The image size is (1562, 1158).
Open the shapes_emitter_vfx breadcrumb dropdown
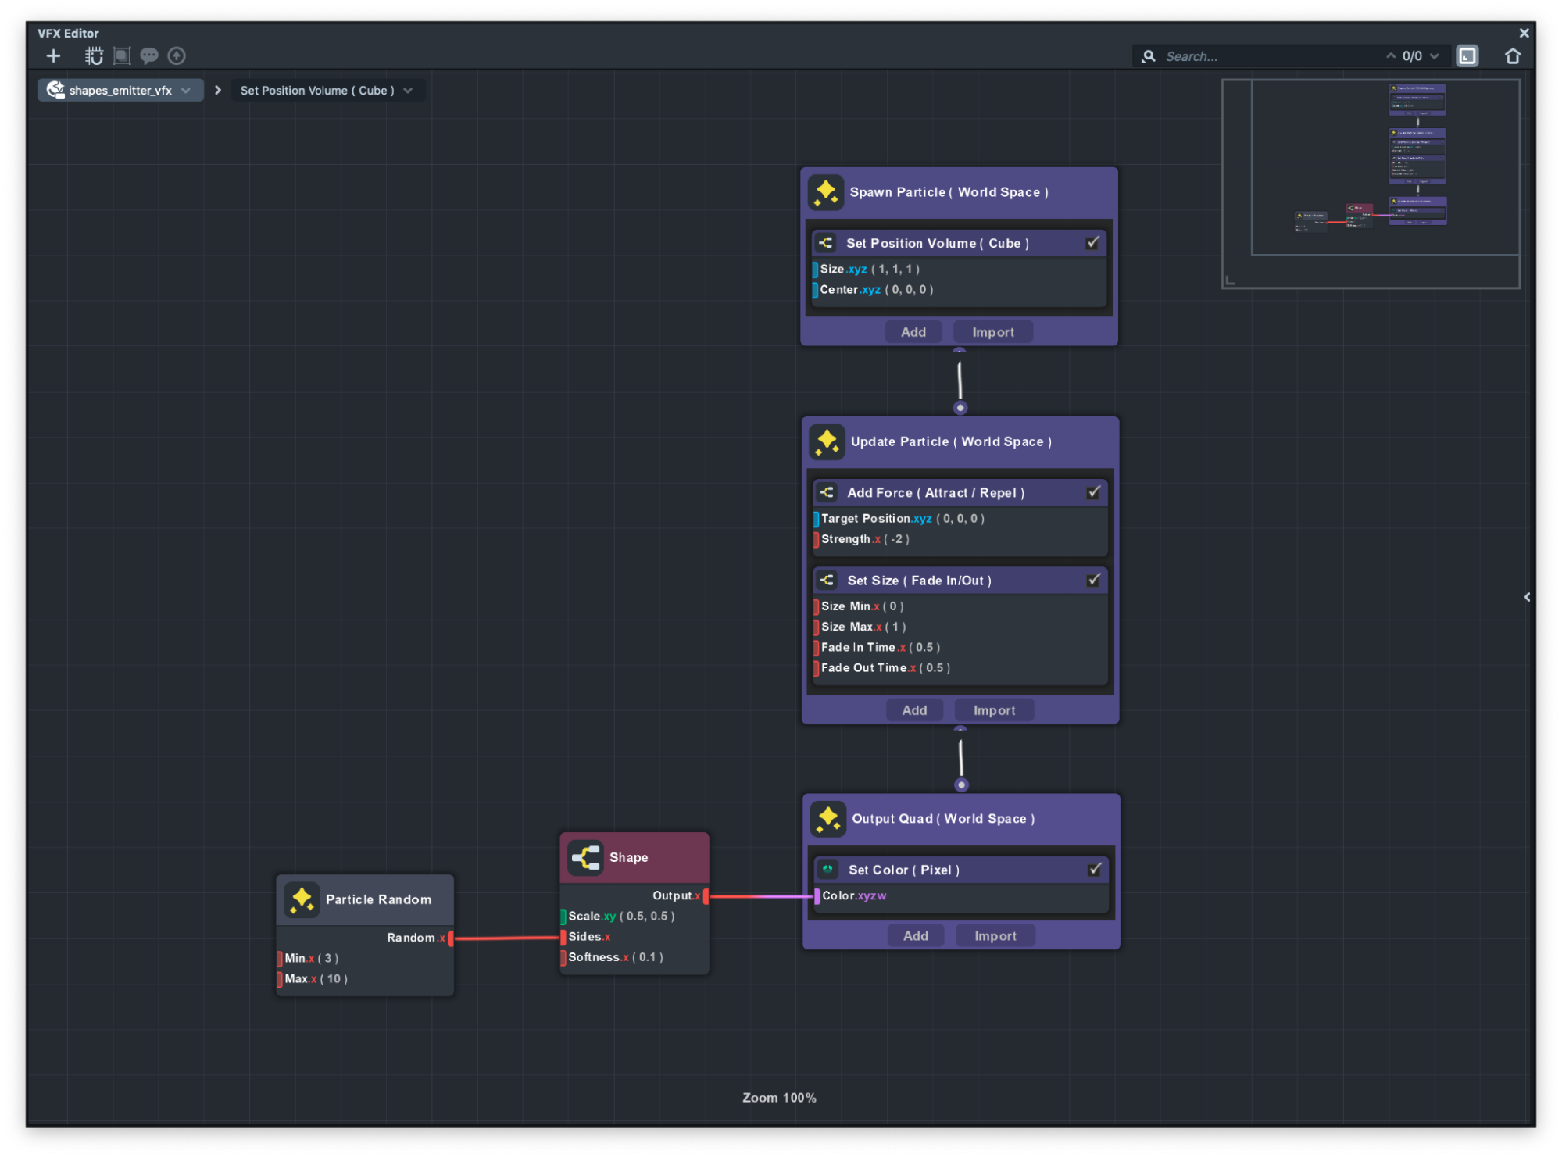185,91
